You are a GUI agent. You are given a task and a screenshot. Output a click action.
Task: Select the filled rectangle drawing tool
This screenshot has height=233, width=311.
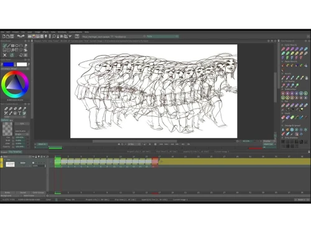click(x=12, y=45)
